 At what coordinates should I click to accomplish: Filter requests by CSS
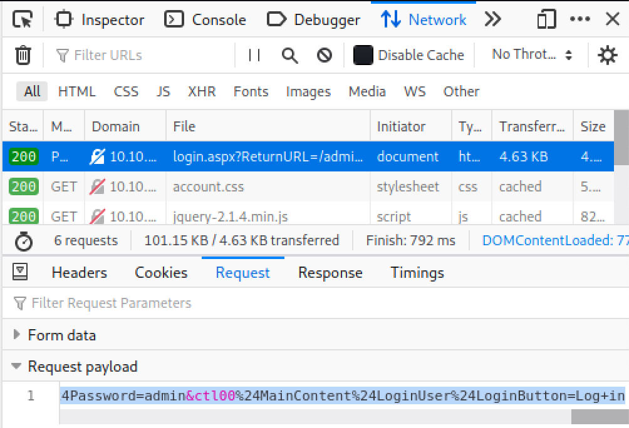click(126, 91)
